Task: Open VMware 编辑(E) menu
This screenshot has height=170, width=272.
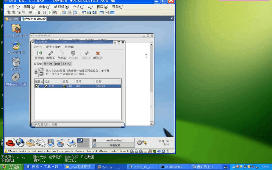Action: coord(29,7)
